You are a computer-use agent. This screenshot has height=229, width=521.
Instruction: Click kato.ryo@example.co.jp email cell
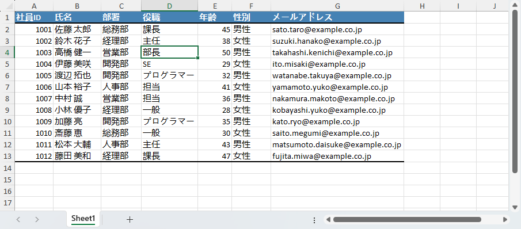point(337,121)
